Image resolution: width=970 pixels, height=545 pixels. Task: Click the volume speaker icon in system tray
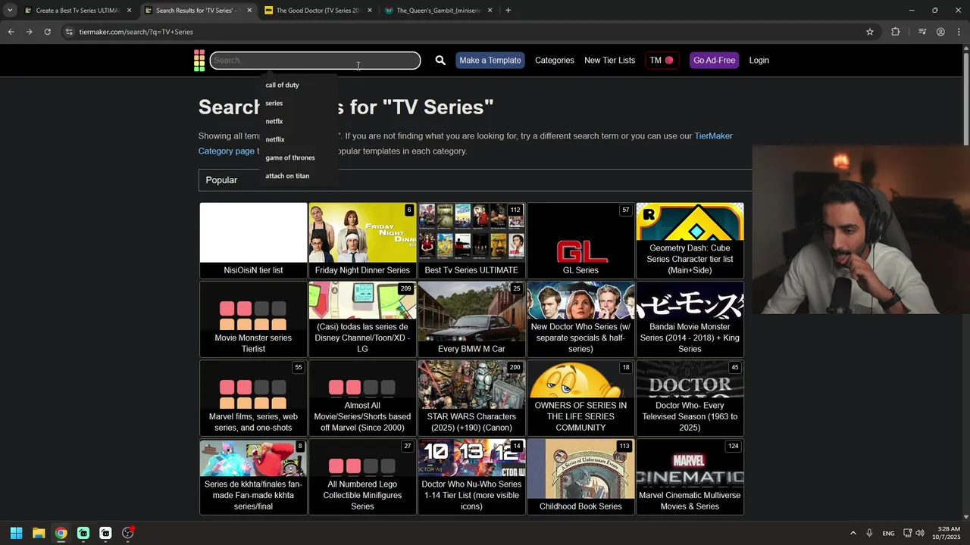tap(920, 533)
